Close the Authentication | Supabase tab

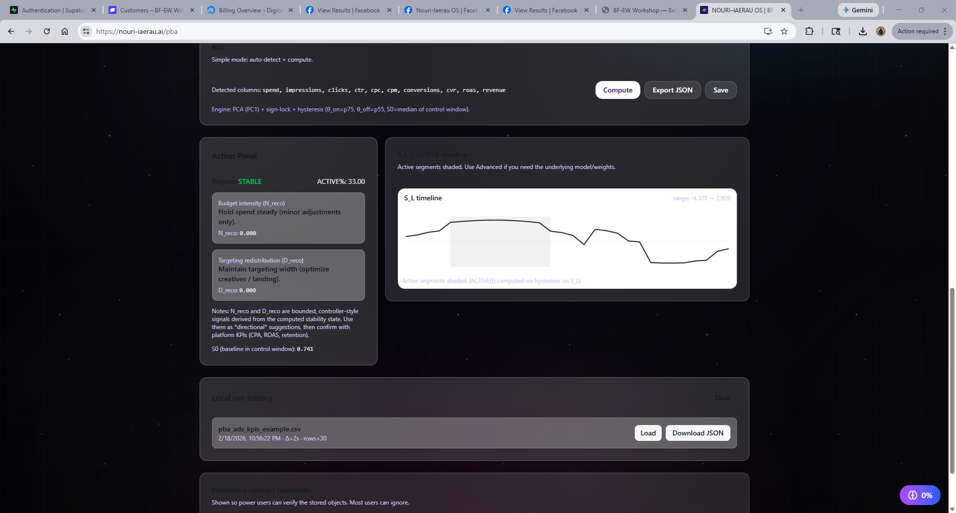(93, 10)
